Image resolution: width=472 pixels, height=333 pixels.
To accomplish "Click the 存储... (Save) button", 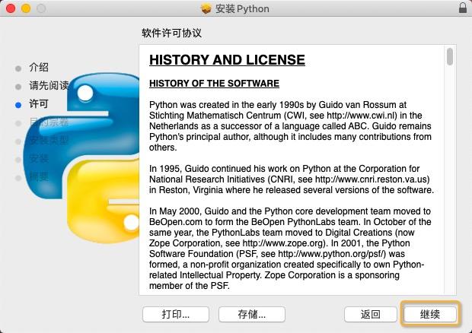I will (x=252, y=314).
